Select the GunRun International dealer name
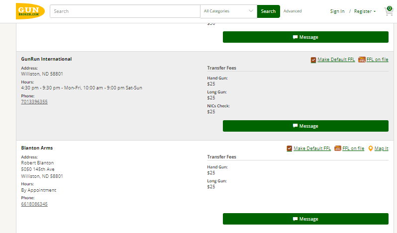This screenshot has height=233, width=397. tap(46, 59)
